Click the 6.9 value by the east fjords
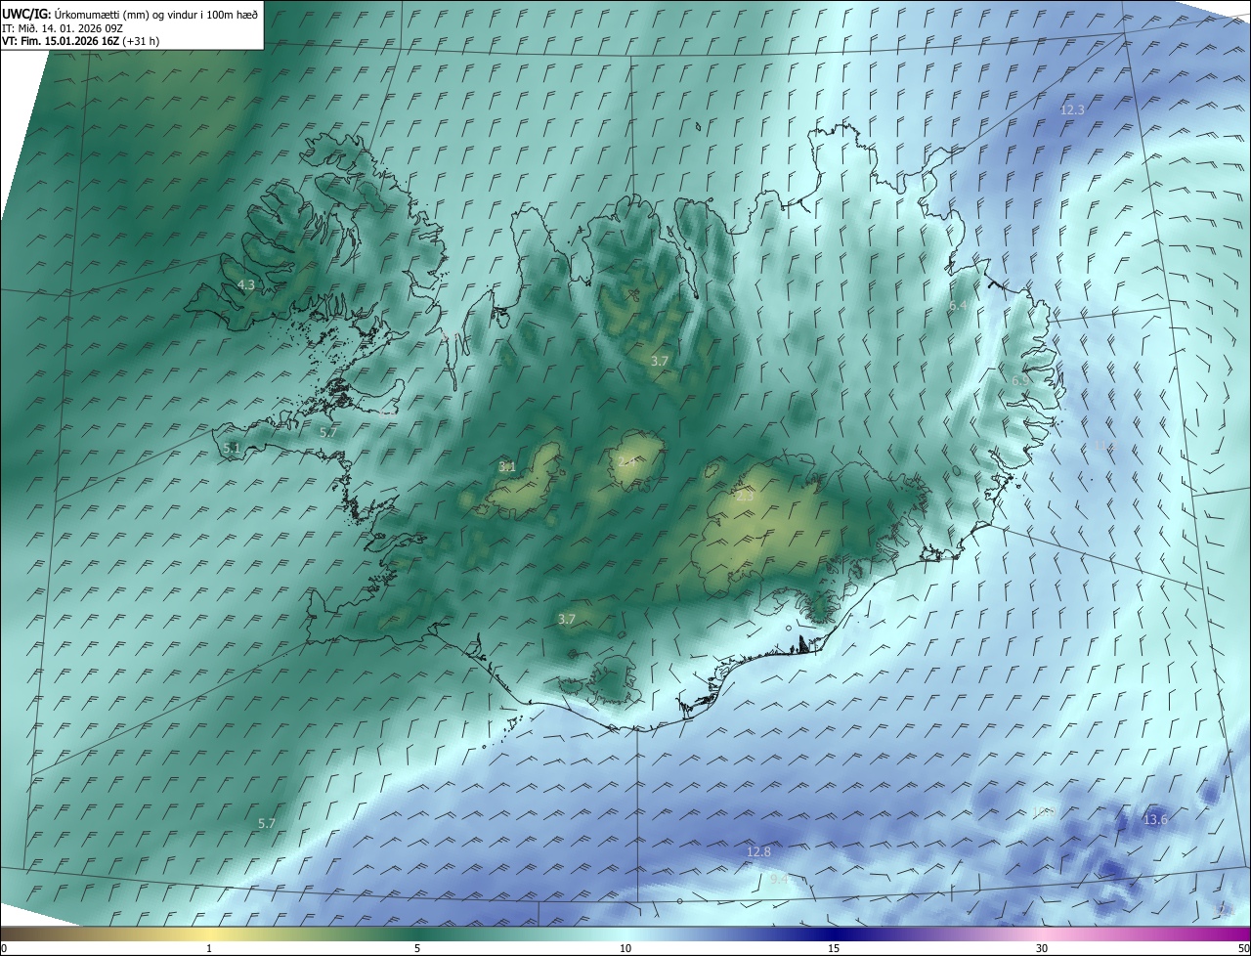Viewport: 1251px width, 956px height. [x=1020, y=380]
